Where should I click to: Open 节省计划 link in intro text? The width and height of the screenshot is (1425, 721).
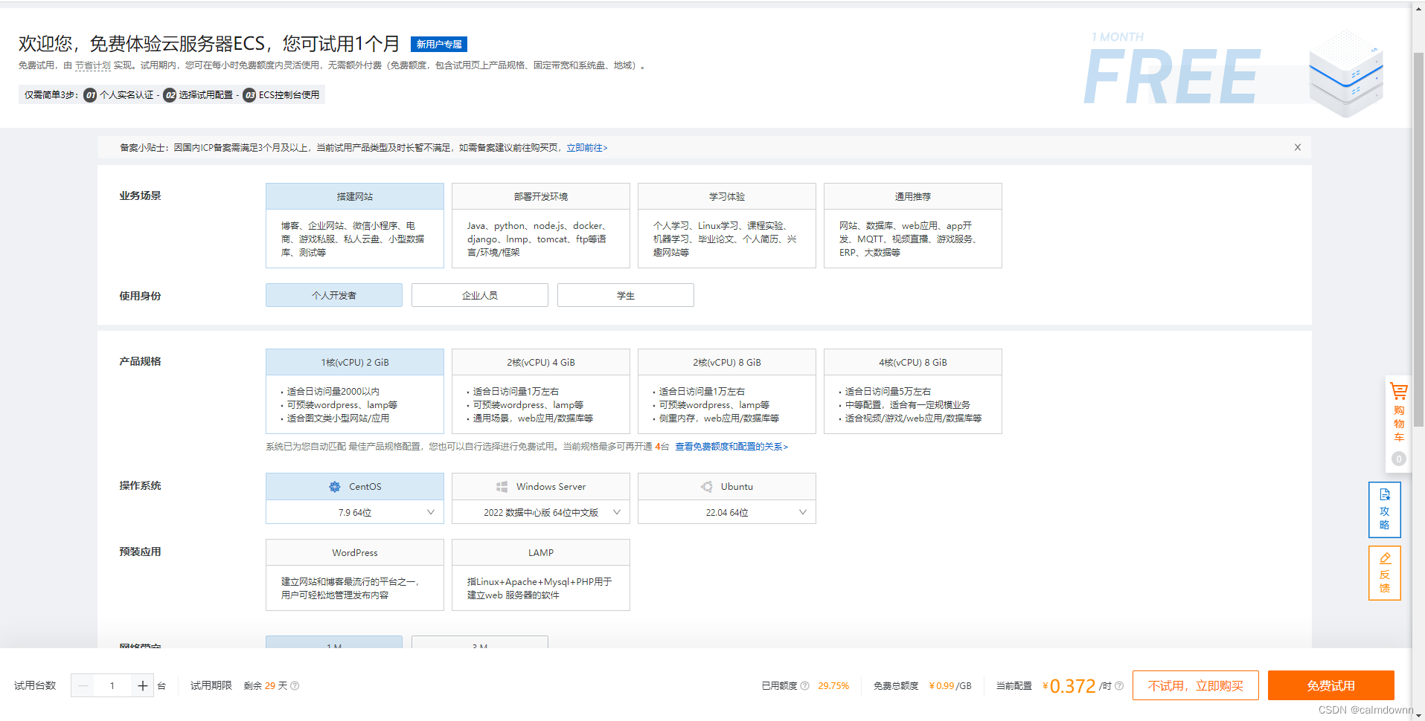point(93,65)
